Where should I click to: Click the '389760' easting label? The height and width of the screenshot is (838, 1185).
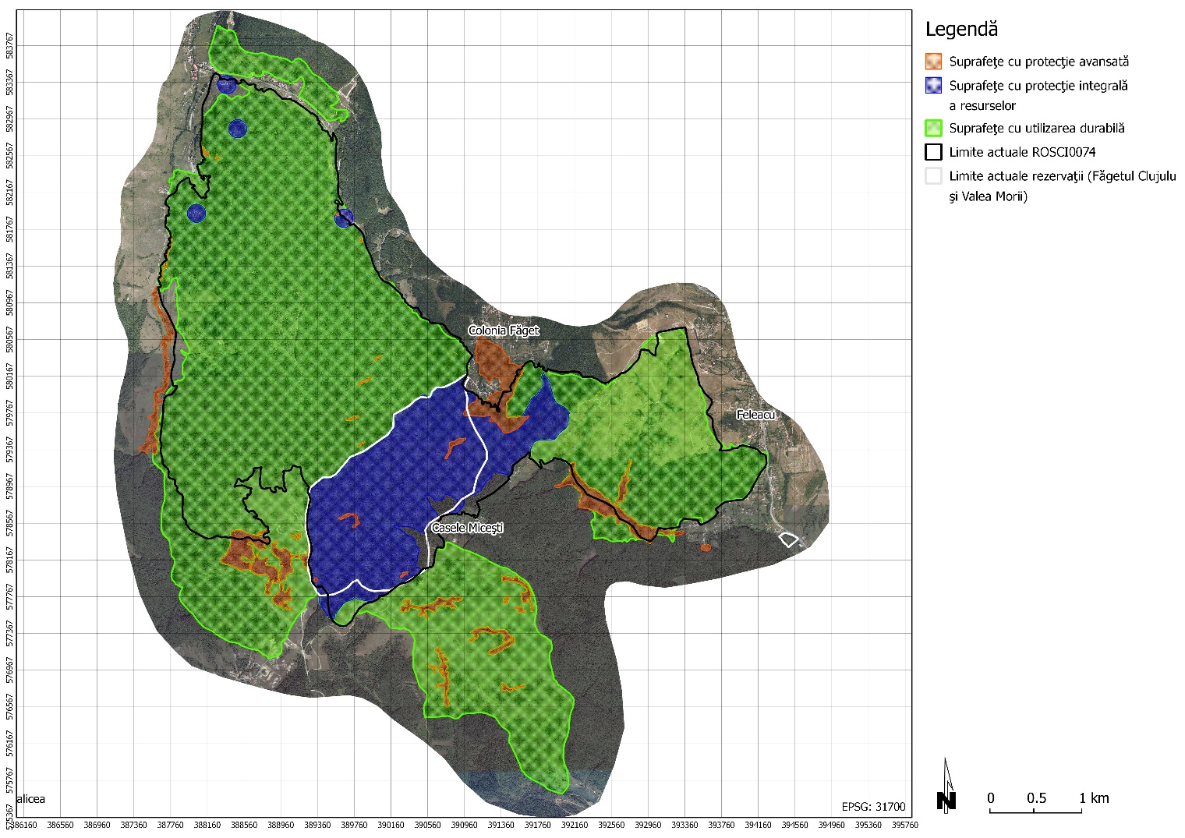(x=353, y=824)
